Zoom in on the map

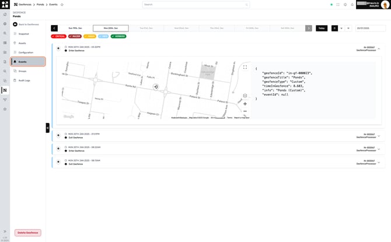pyautogui.click(x=245, y=104)
